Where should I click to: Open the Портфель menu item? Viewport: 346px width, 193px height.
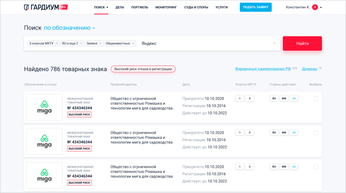(139, 7)
